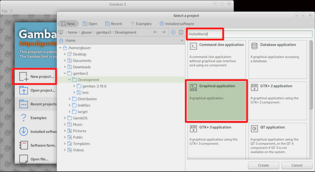315x172 pixels.
Task: Expand the linkfiles folder node
Action: point(70,105)
